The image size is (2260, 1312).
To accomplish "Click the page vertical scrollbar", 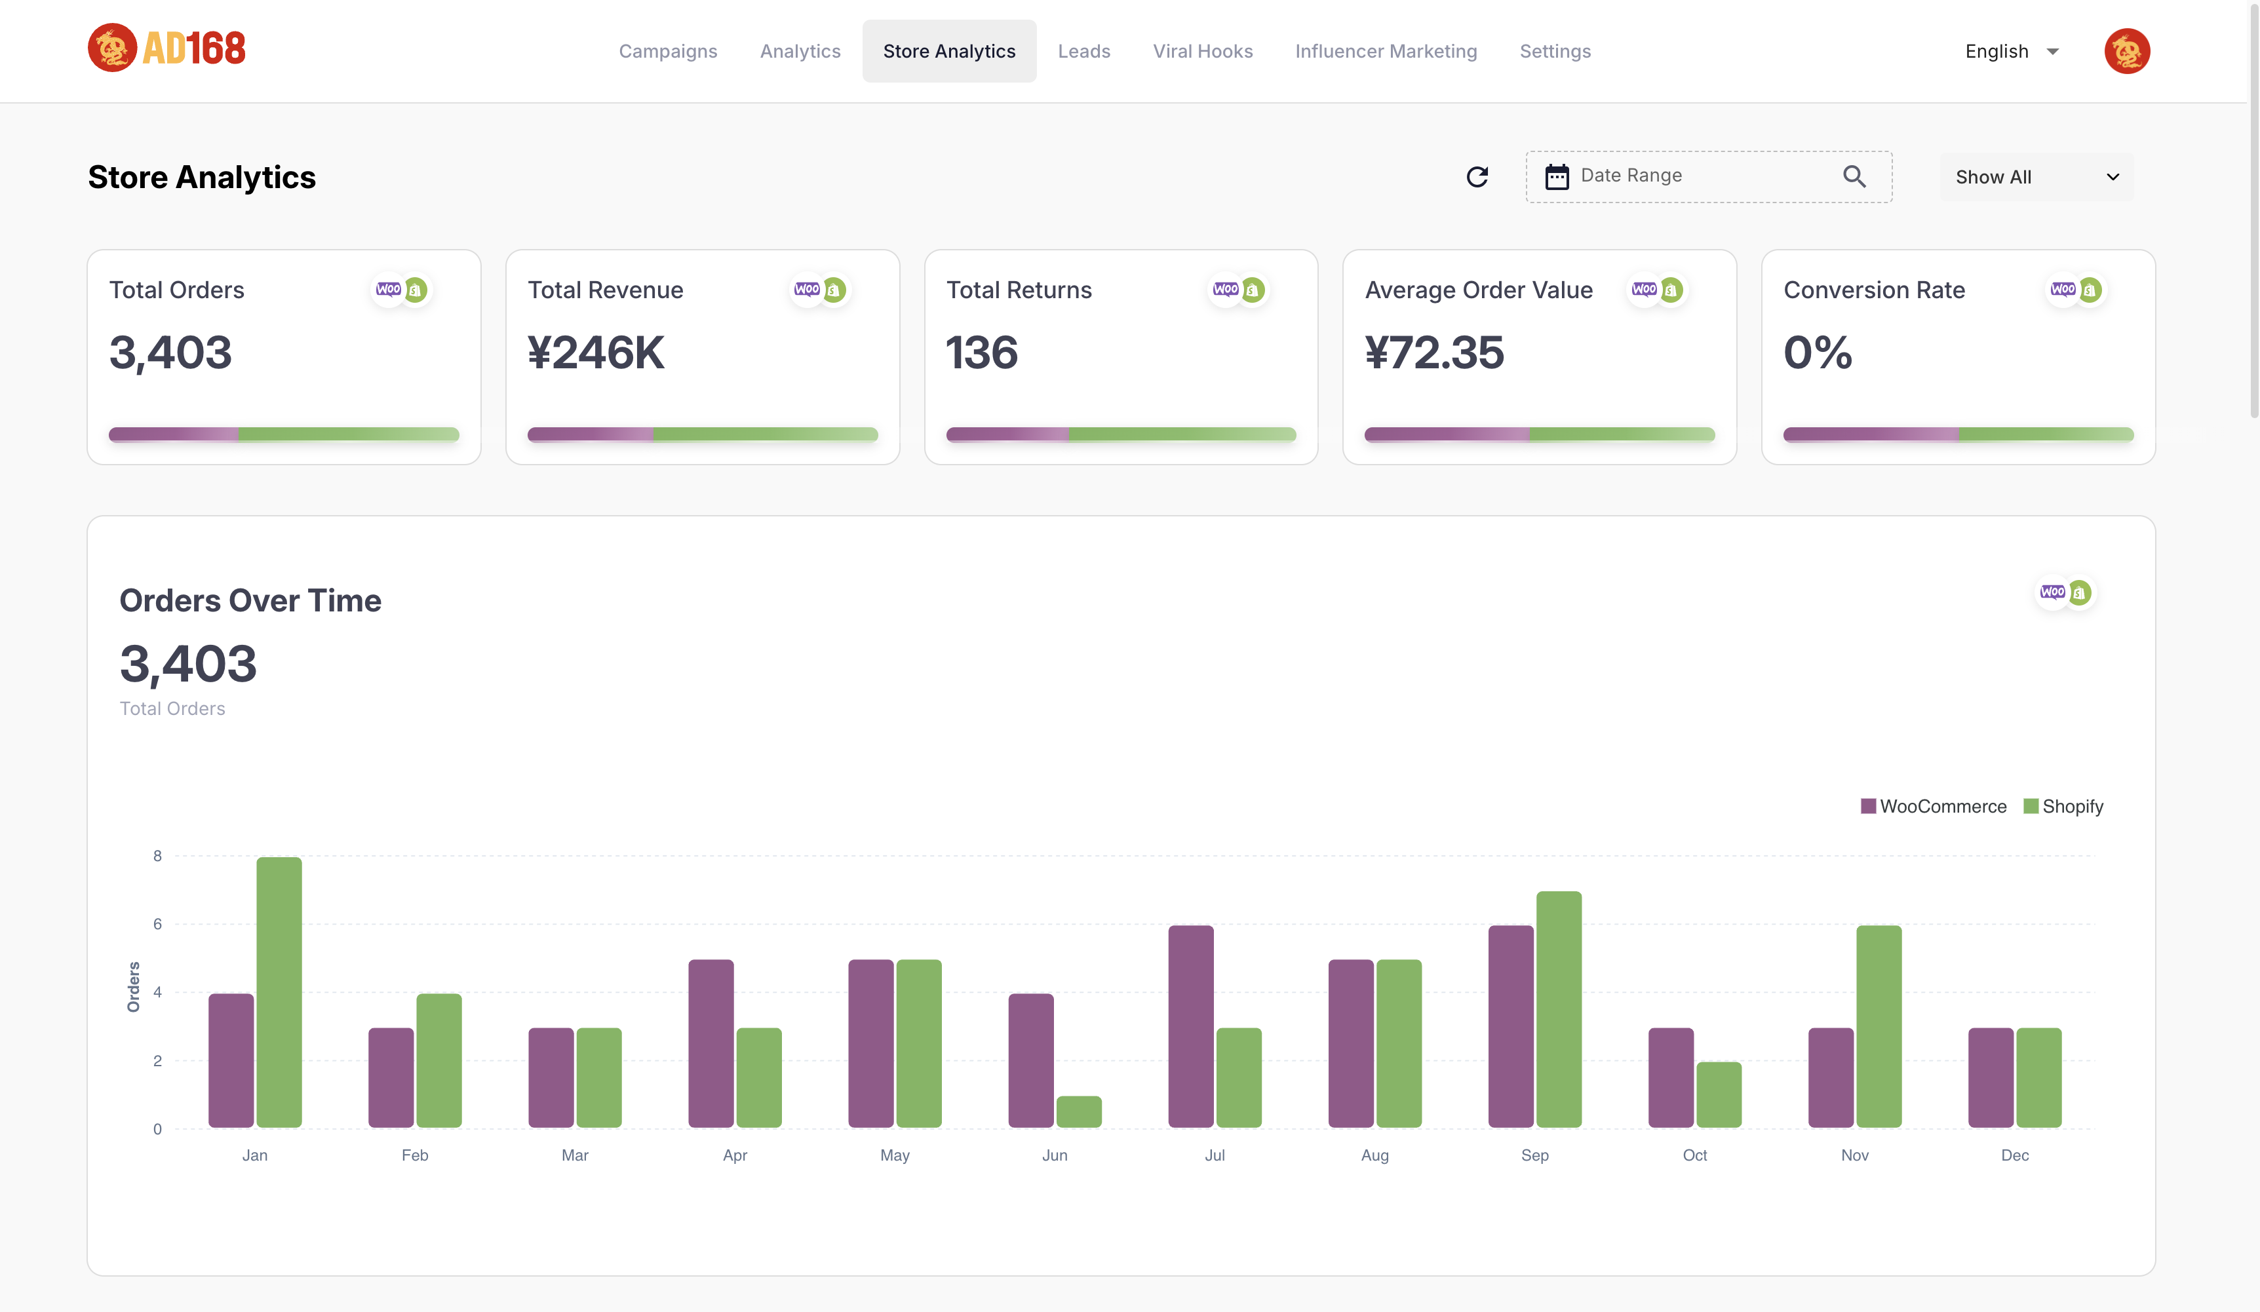I will (x=2253, y=210).
